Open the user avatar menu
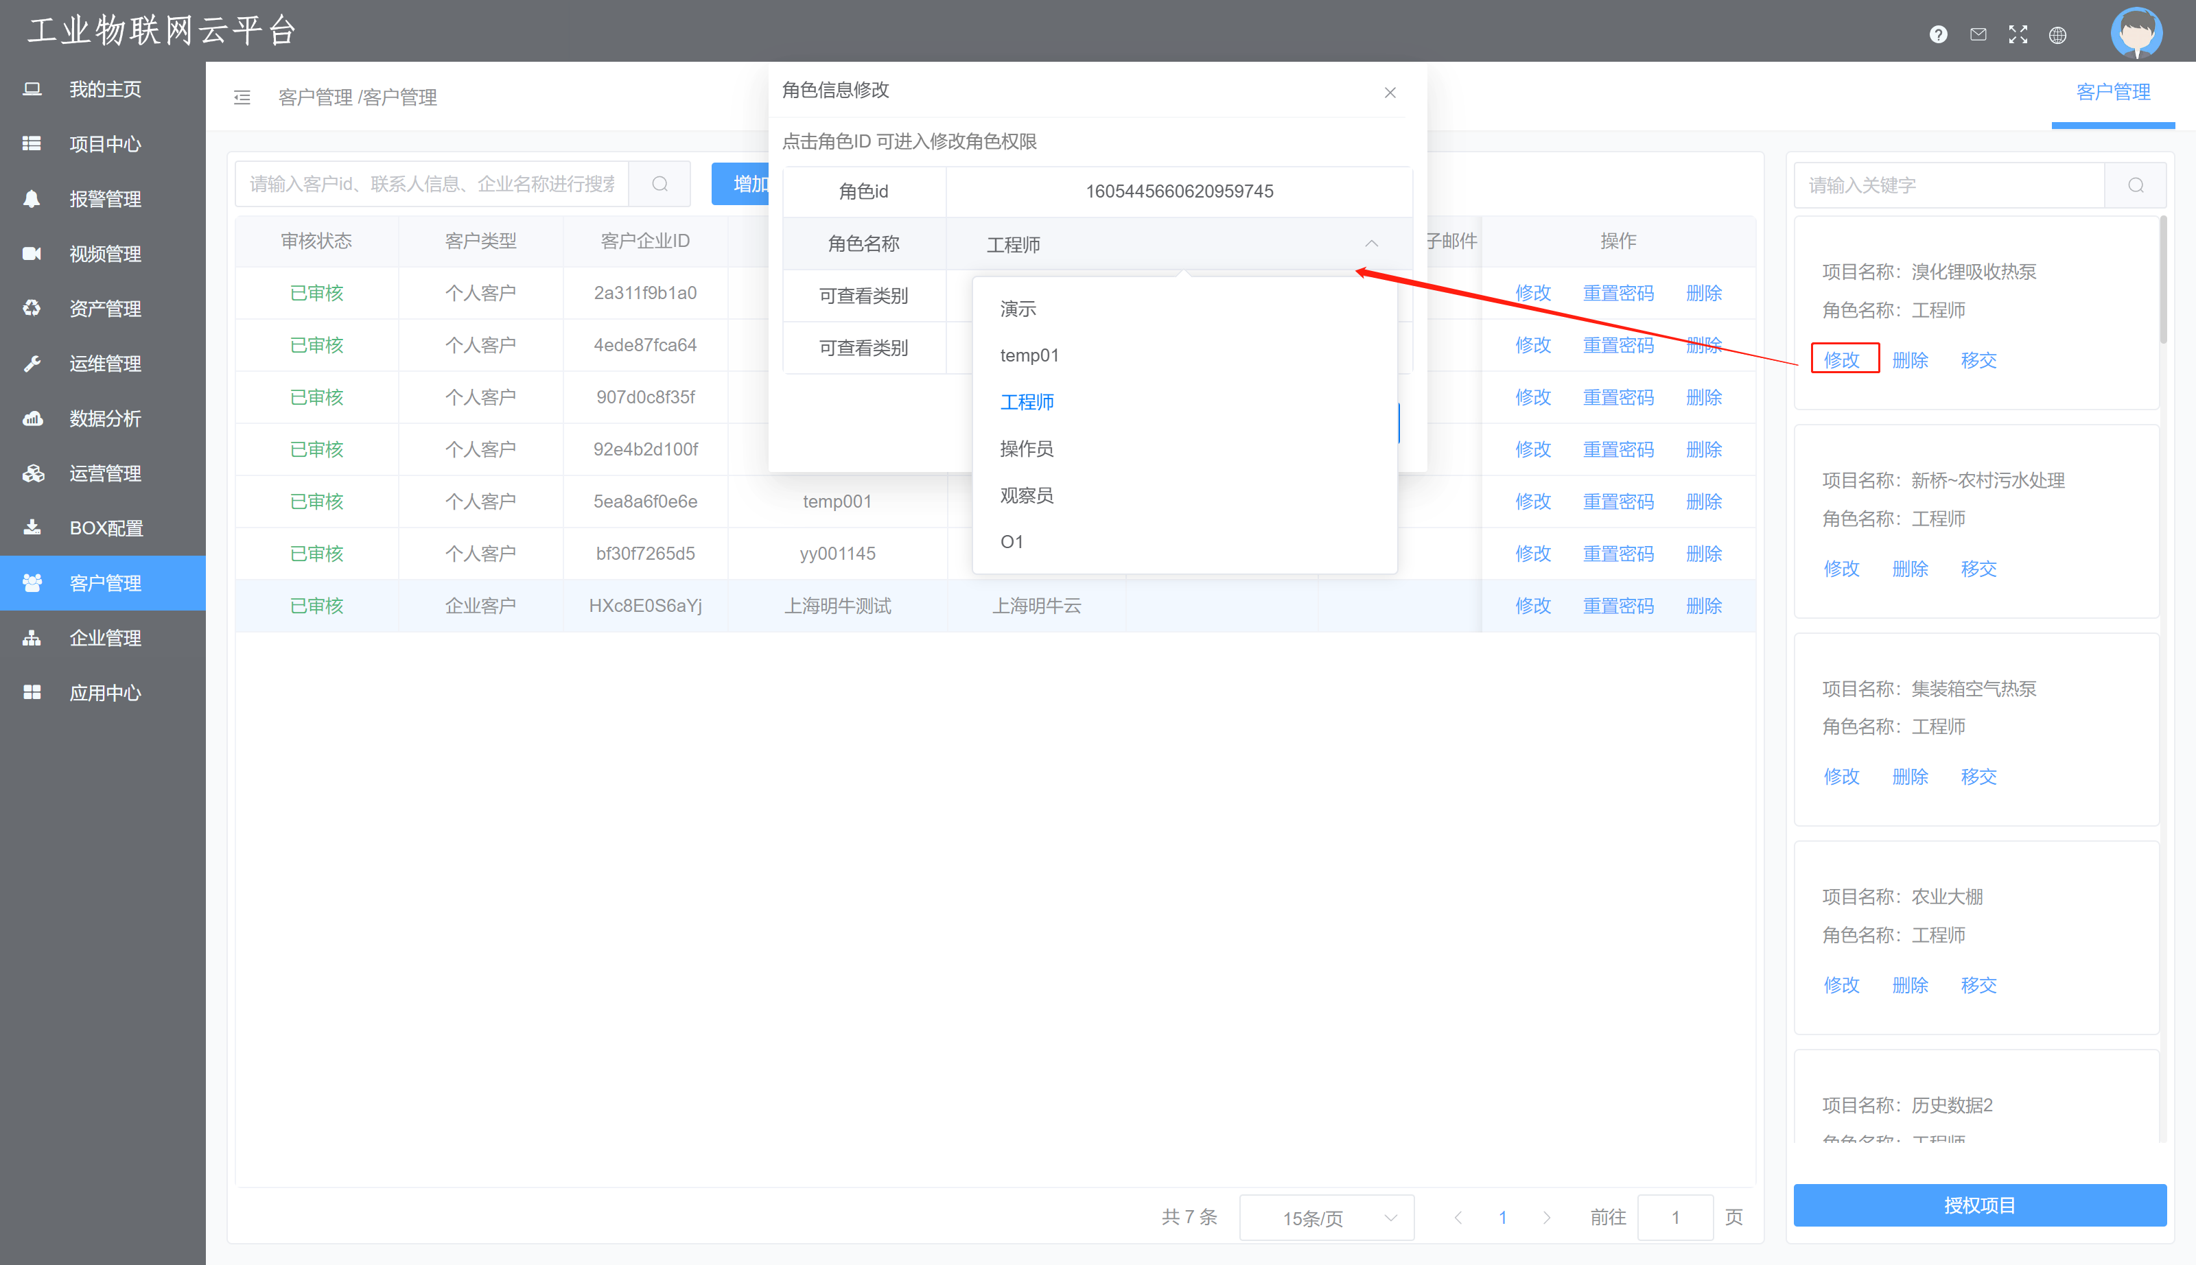This screenshot has width=2196, height=1265. click(x=2137, y=33)
